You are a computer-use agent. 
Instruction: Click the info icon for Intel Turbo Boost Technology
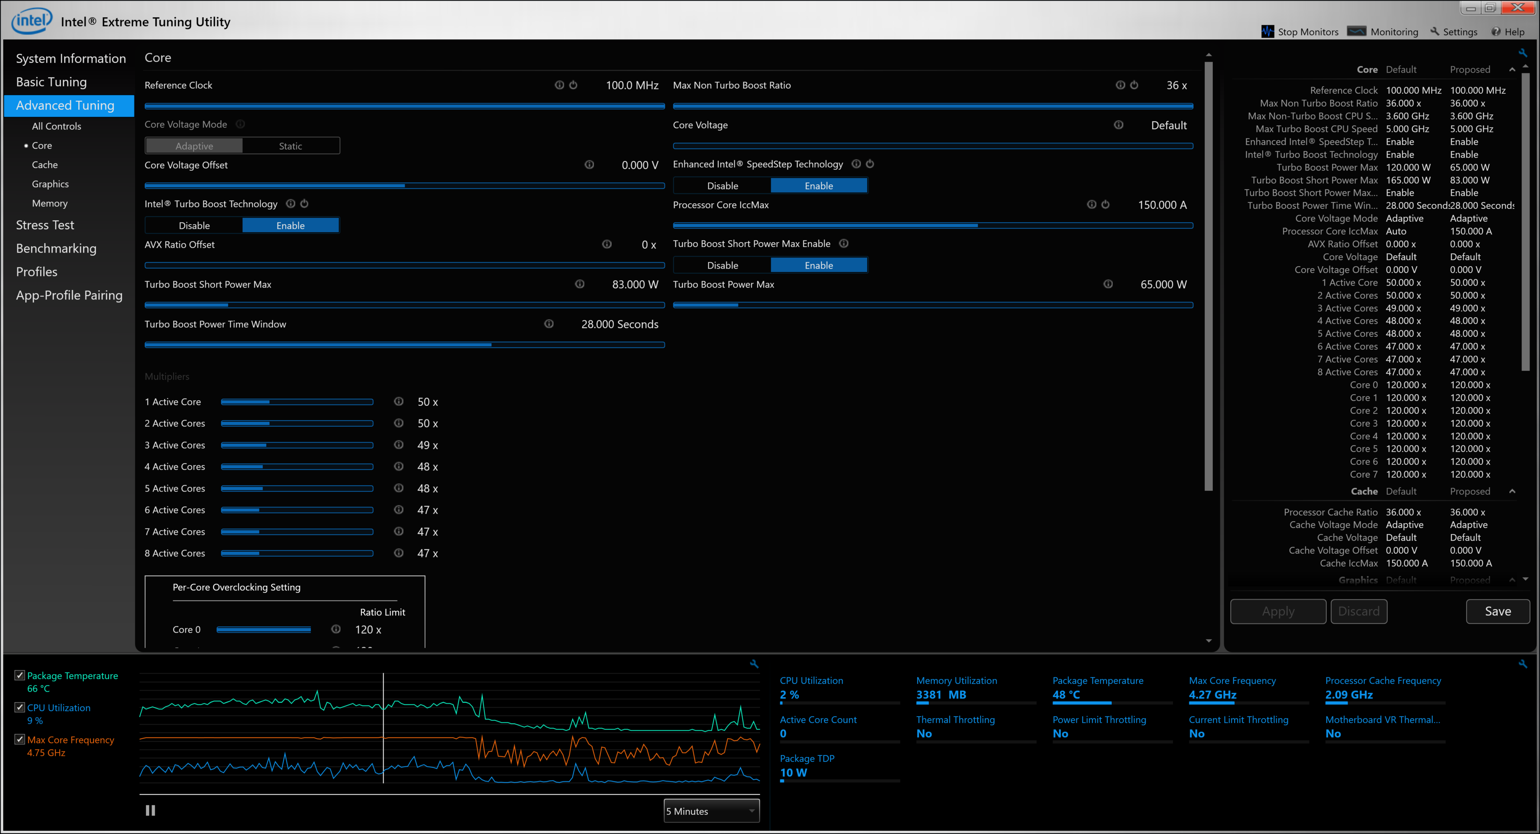(290, 204)
